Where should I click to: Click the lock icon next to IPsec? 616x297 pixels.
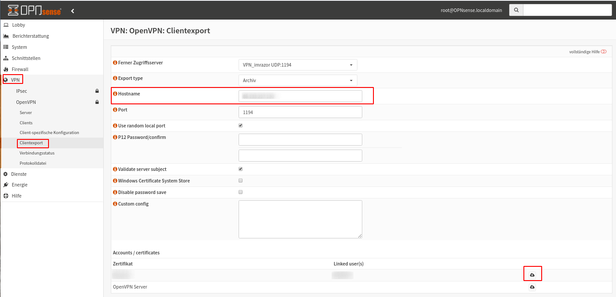click(x=97, y=91)
